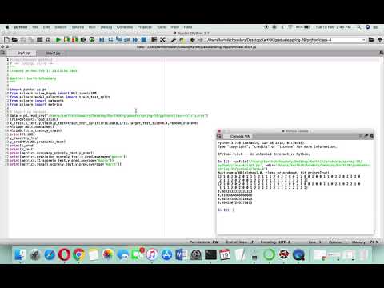Click the End-of-lines LF status entry

pos(240,242)
